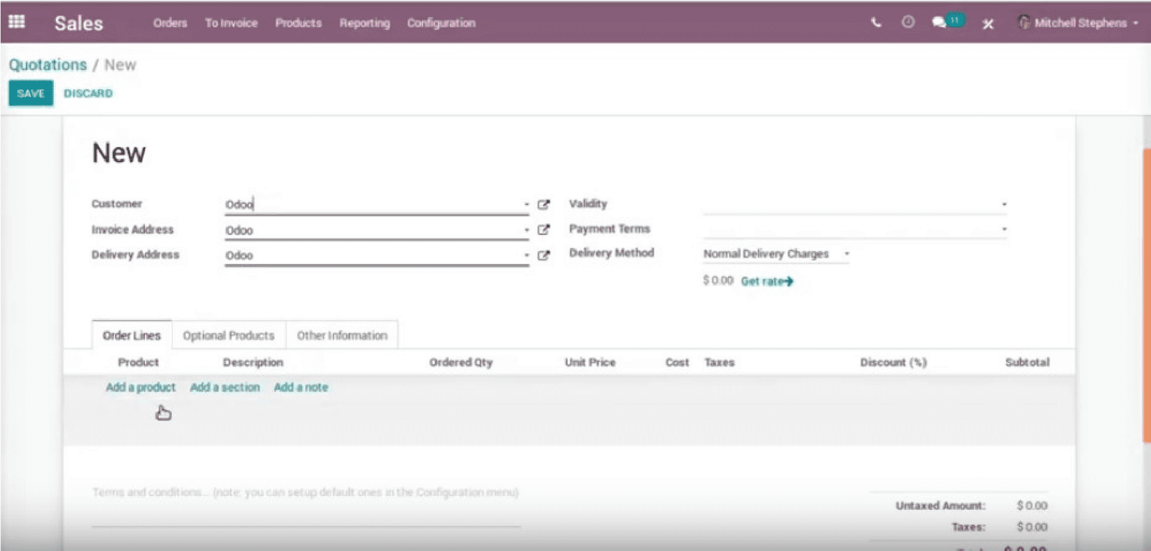Click Add a section link
1151x551 pixels.
[225, 387]
